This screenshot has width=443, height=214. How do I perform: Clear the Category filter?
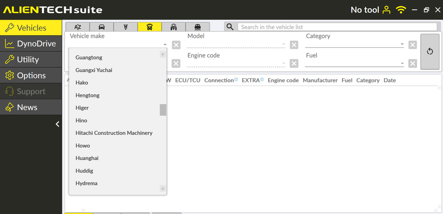pyautogui.click(x=413, y=45)
